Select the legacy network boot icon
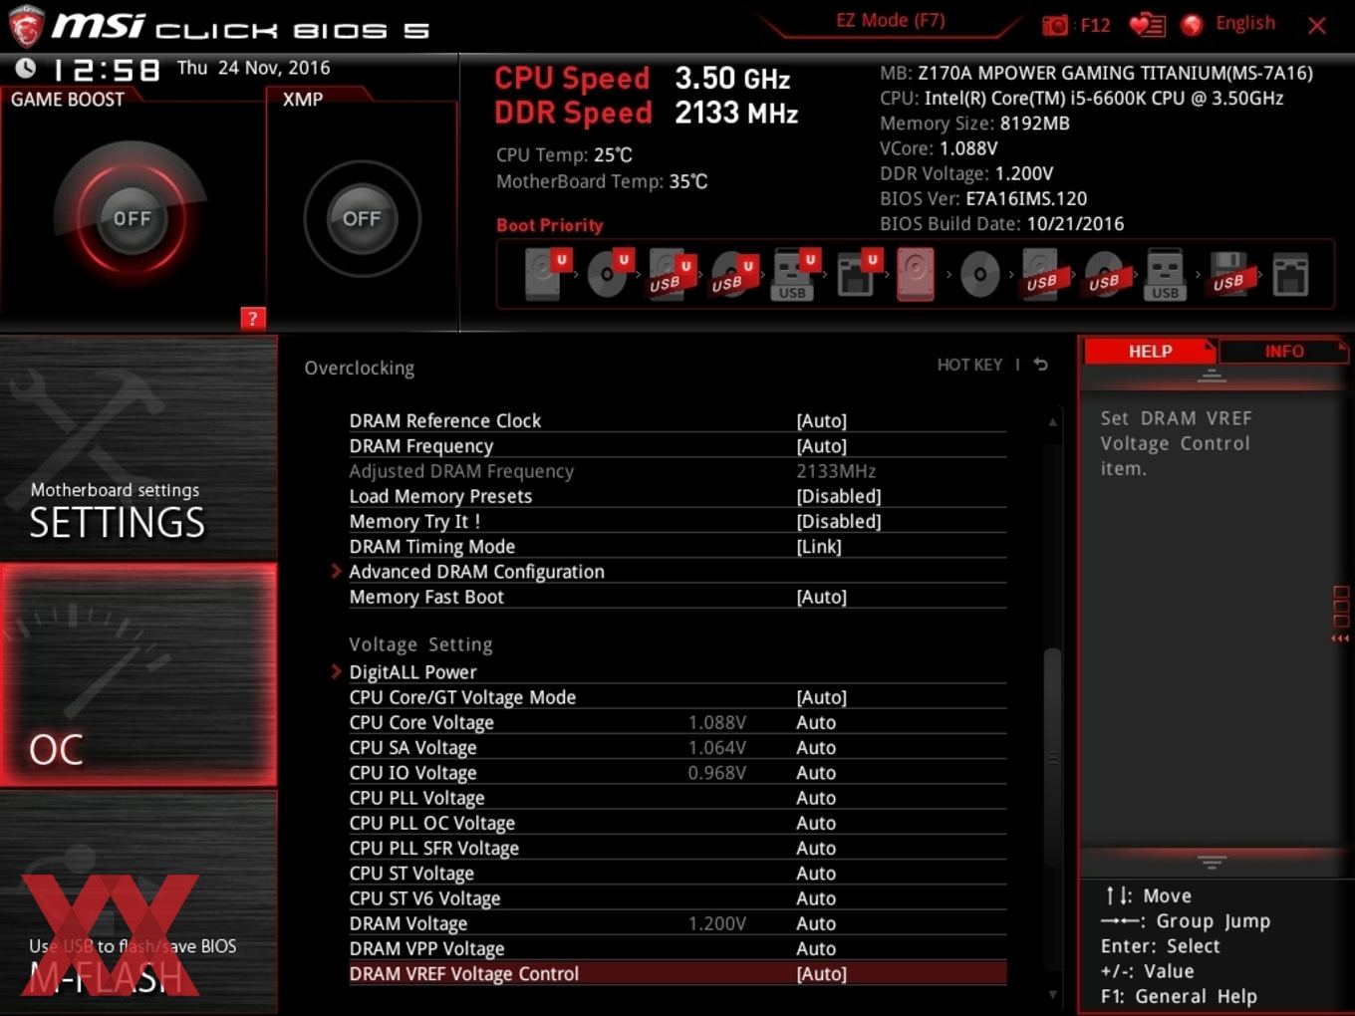The width and height of the screenshot is (1355, 1016). (1290, 275)
